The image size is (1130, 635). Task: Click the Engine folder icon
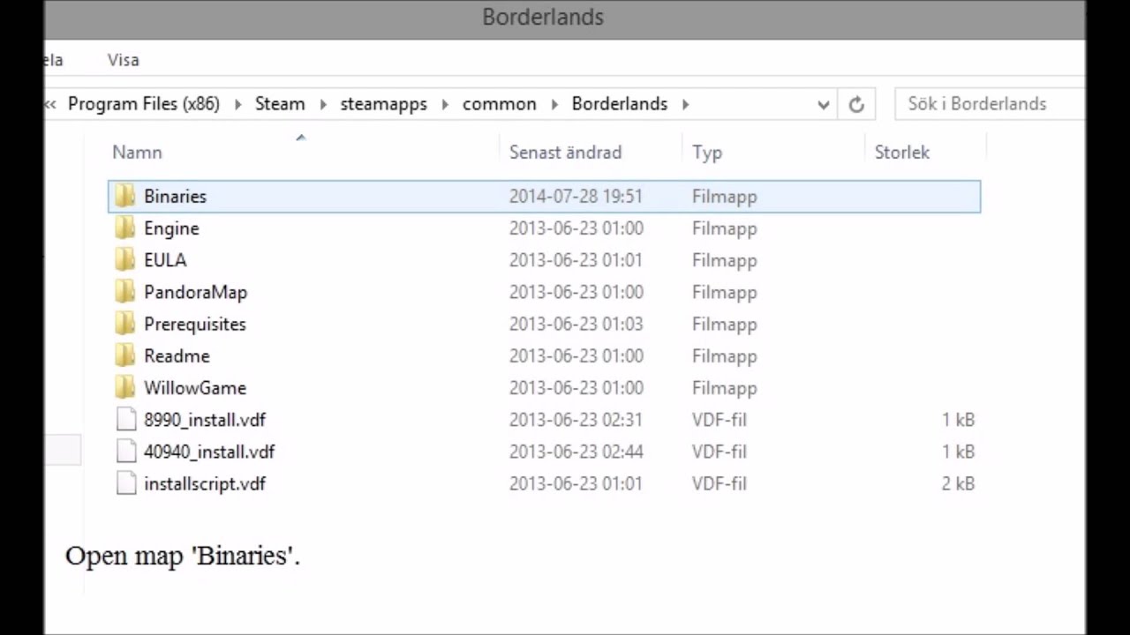pos(125,228)
